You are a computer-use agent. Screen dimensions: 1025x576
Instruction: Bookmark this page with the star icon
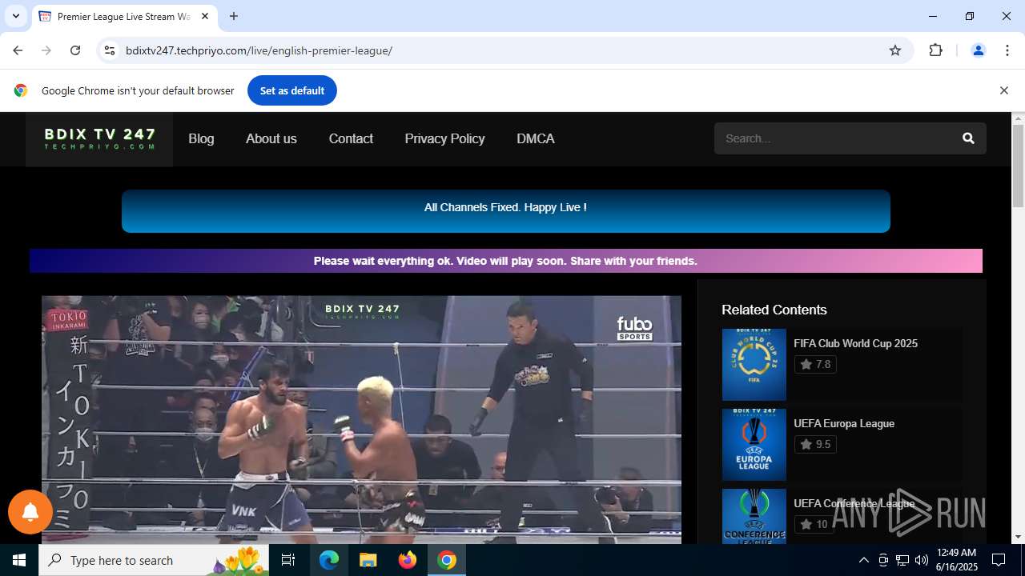pyautogui.click(x=895, y=50)
